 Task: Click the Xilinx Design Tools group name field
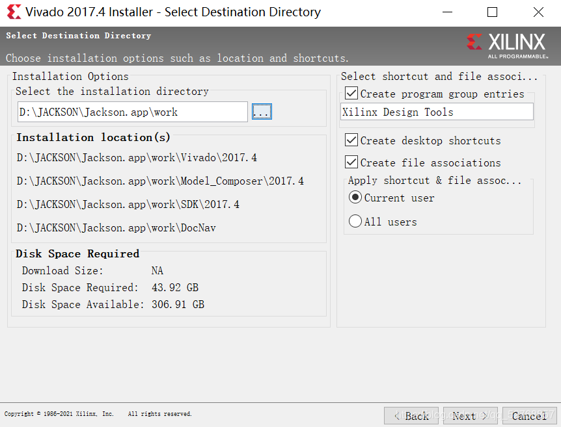click(x=437, y=112)
